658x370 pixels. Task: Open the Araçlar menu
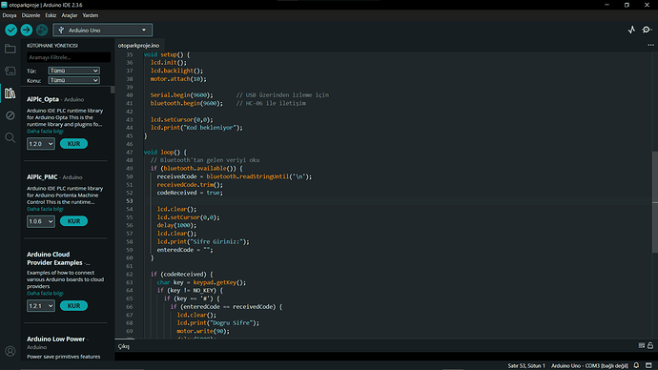click(70, 15)
